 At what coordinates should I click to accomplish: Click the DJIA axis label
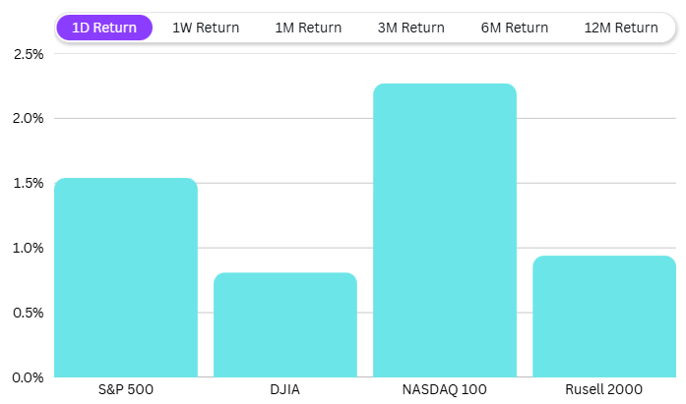coord(285,390)
